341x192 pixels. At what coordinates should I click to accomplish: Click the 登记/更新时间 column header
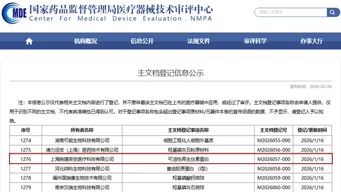pos(312,130)
